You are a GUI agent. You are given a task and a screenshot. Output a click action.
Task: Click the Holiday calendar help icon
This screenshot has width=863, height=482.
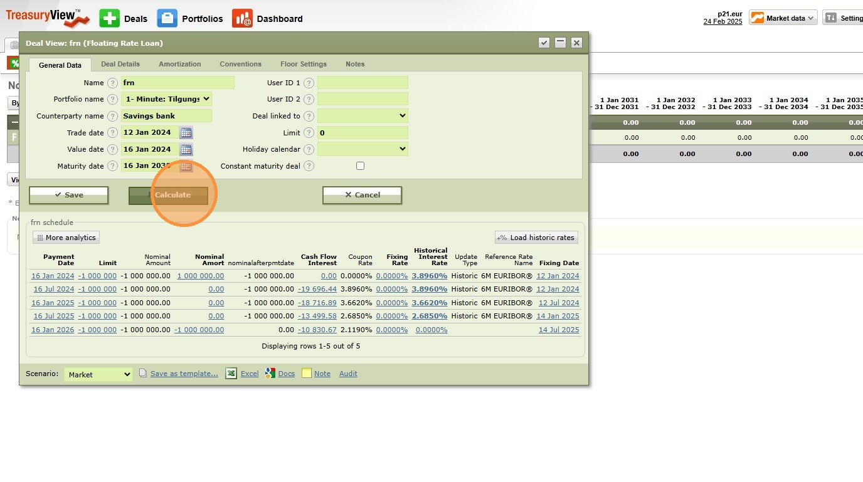(x=309, y=149)
